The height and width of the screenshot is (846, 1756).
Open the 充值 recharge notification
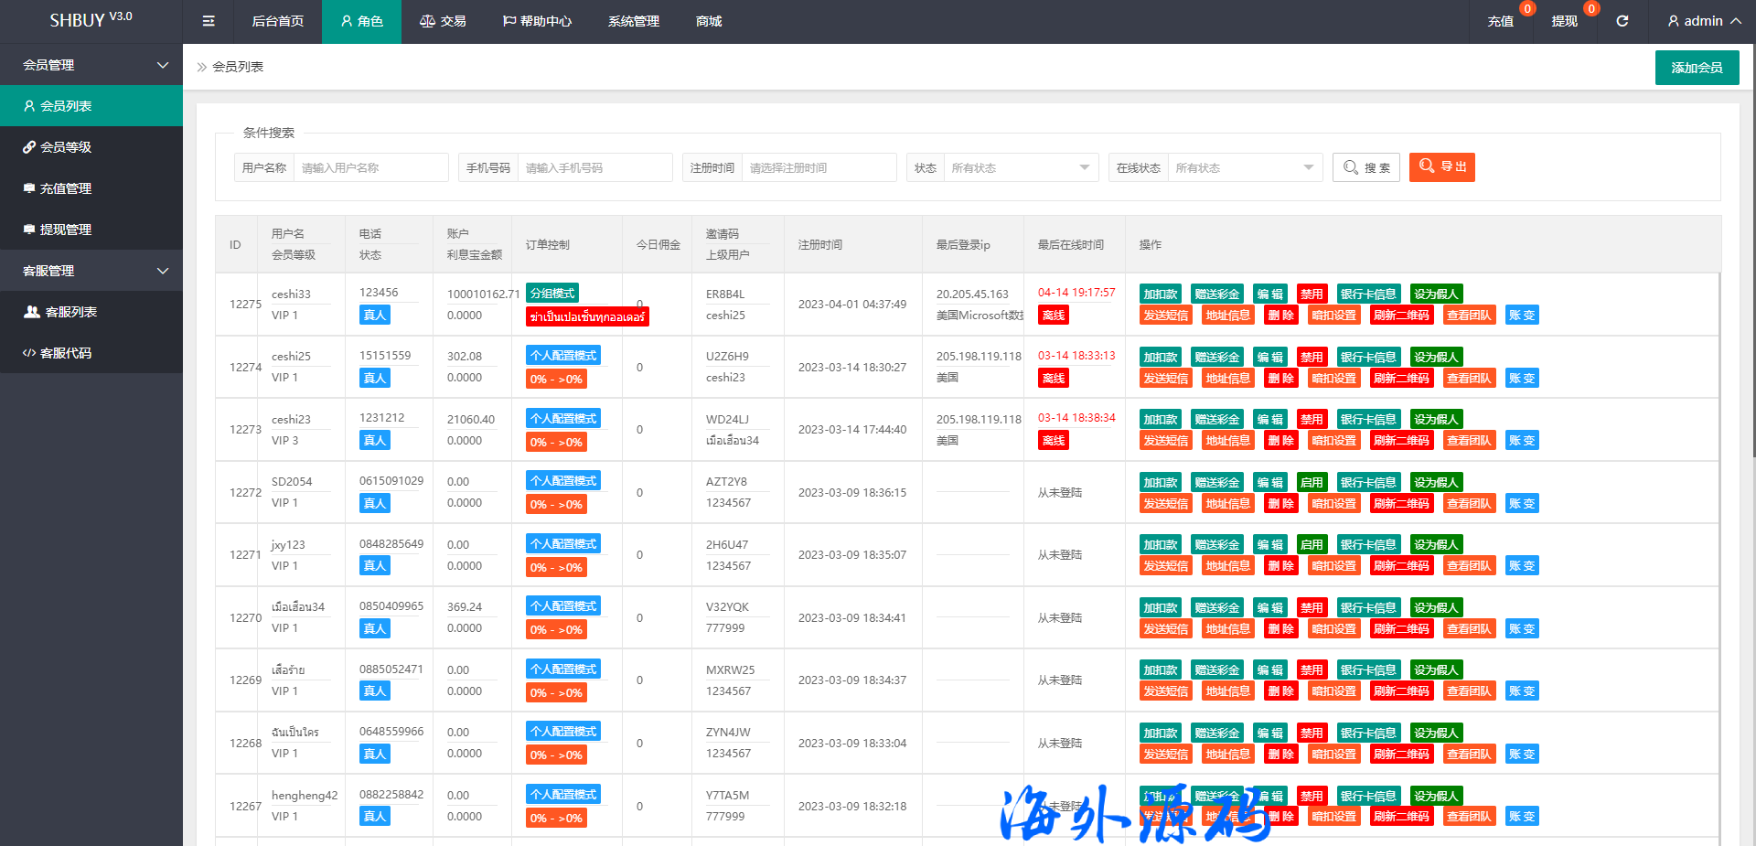pos(1500,21)
